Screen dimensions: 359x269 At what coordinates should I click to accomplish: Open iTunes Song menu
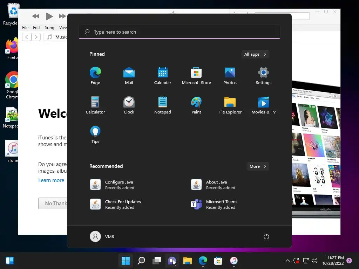49,28
